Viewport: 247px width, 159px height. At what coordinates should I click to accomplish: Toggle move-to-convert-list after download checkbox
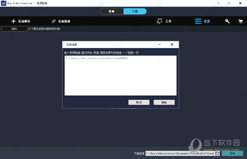click(29, 29)
